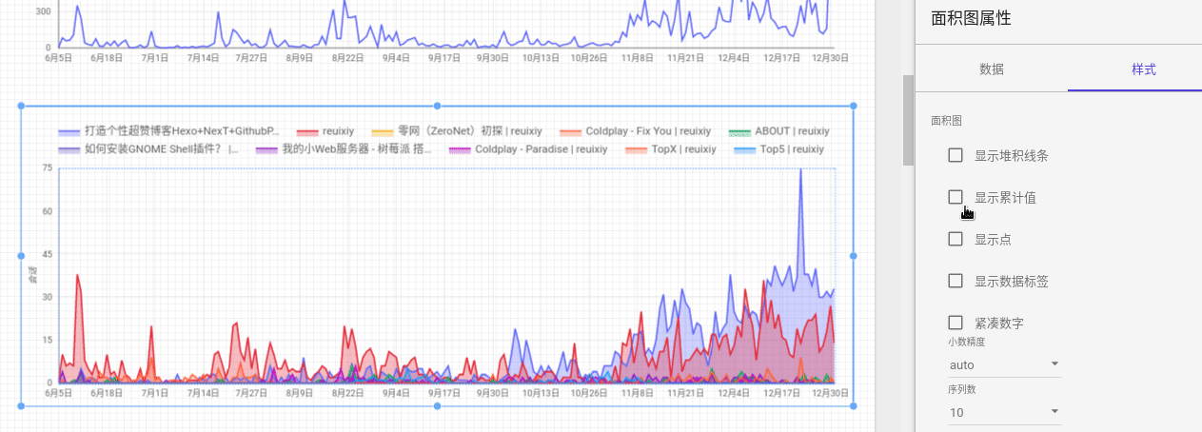Click the Top5 | reuixiy legend swatch

[744, 149]
